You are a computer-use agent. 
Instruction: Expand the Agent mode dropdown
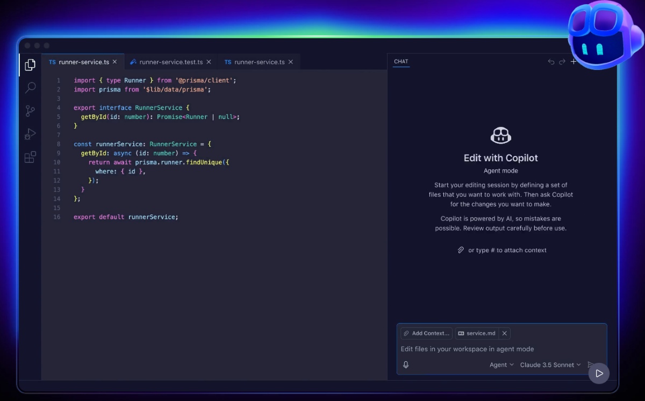(501, 365)
